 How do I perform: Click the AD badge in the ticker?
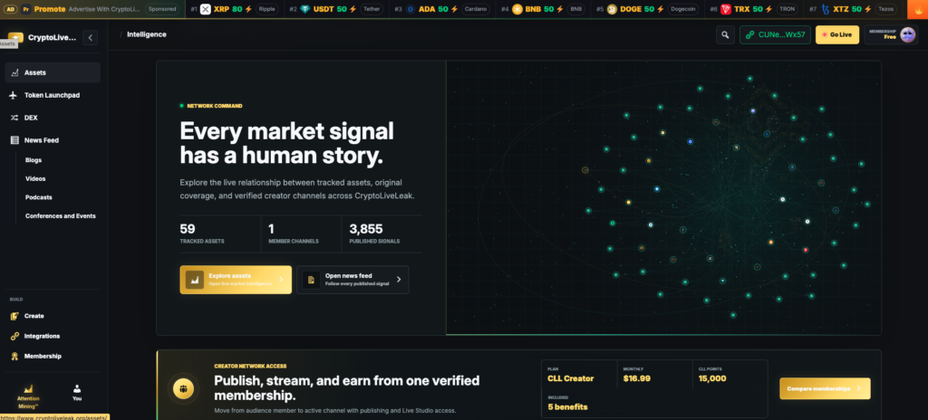point(11,9)
